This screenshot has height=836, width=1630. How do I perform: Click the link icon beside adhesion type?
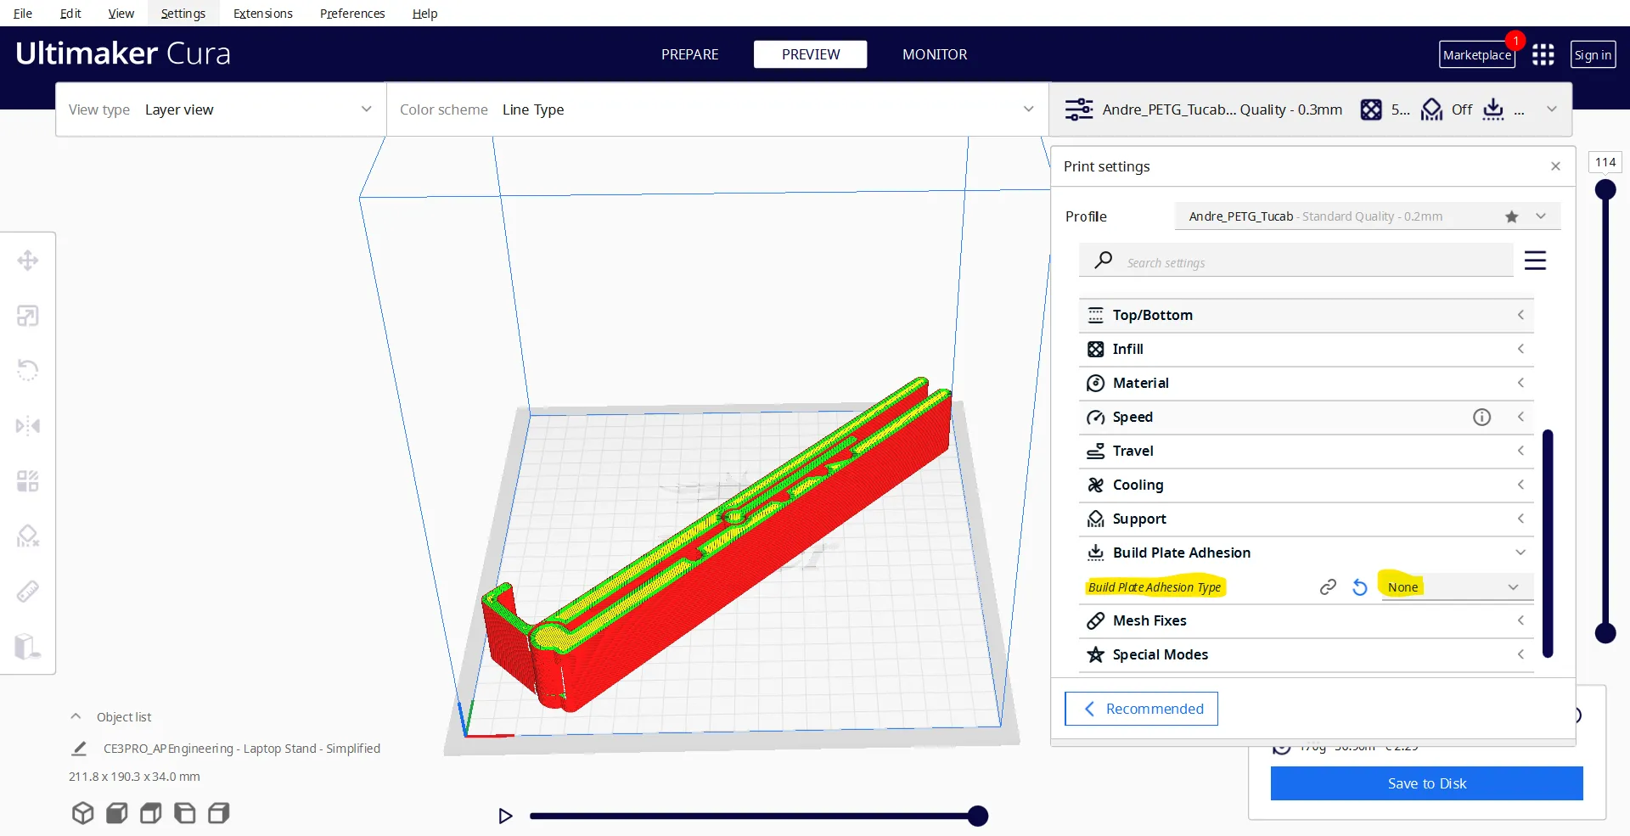point(1328,587)
